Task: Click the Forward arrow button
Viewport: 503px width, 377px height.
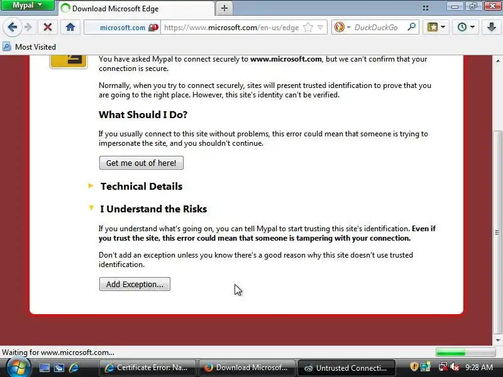Action: tap(28, 27)
